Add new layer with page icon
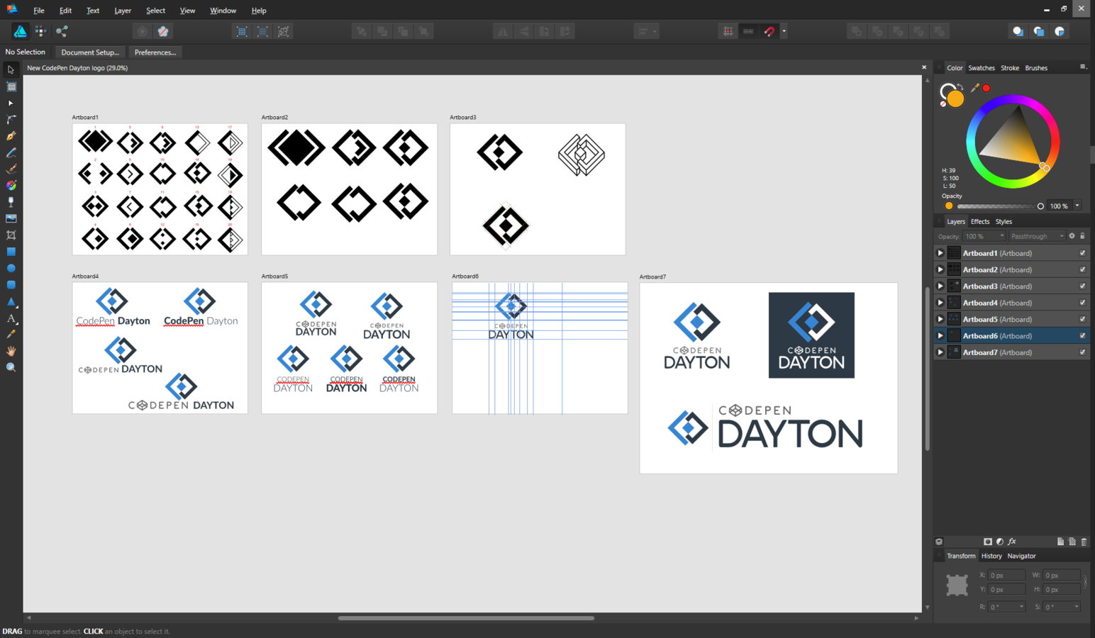1095x638 pixels. point(1060,542)
